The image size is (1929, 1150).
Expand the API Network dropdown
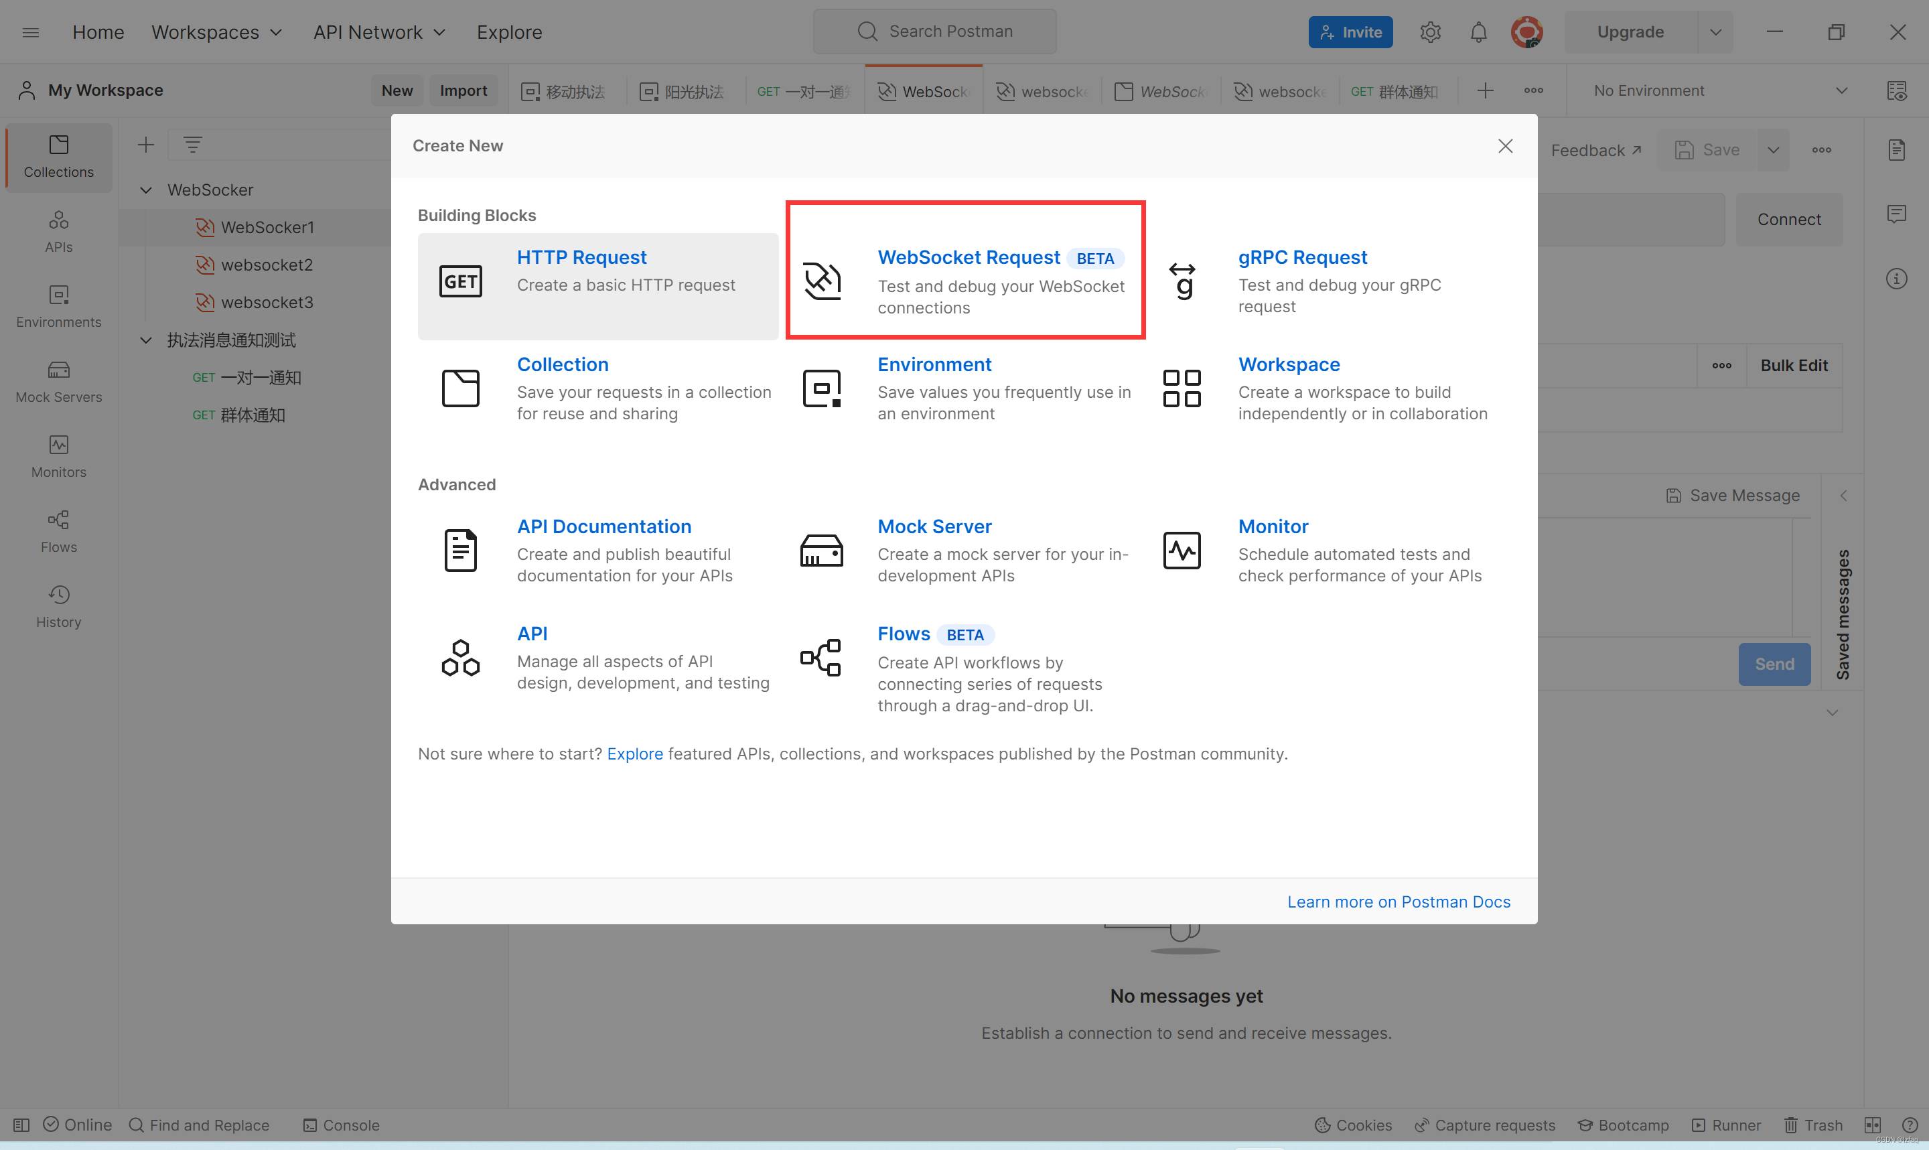(x=379, y=31)
